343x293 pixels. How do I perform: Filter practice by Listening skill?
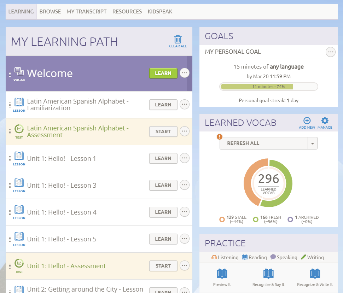pos(225,257)
